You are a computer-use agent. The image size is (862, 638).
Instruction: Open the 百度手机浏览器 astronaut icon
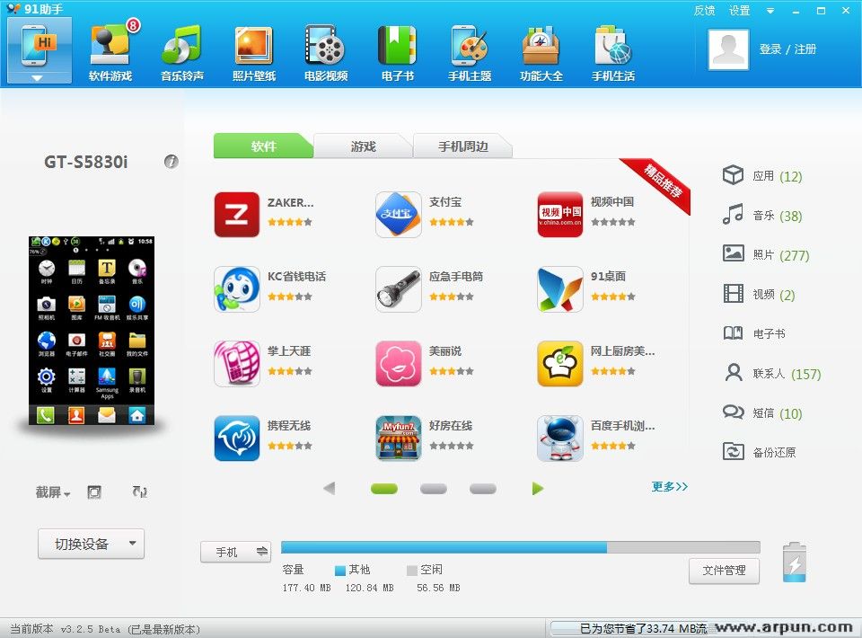559,439
